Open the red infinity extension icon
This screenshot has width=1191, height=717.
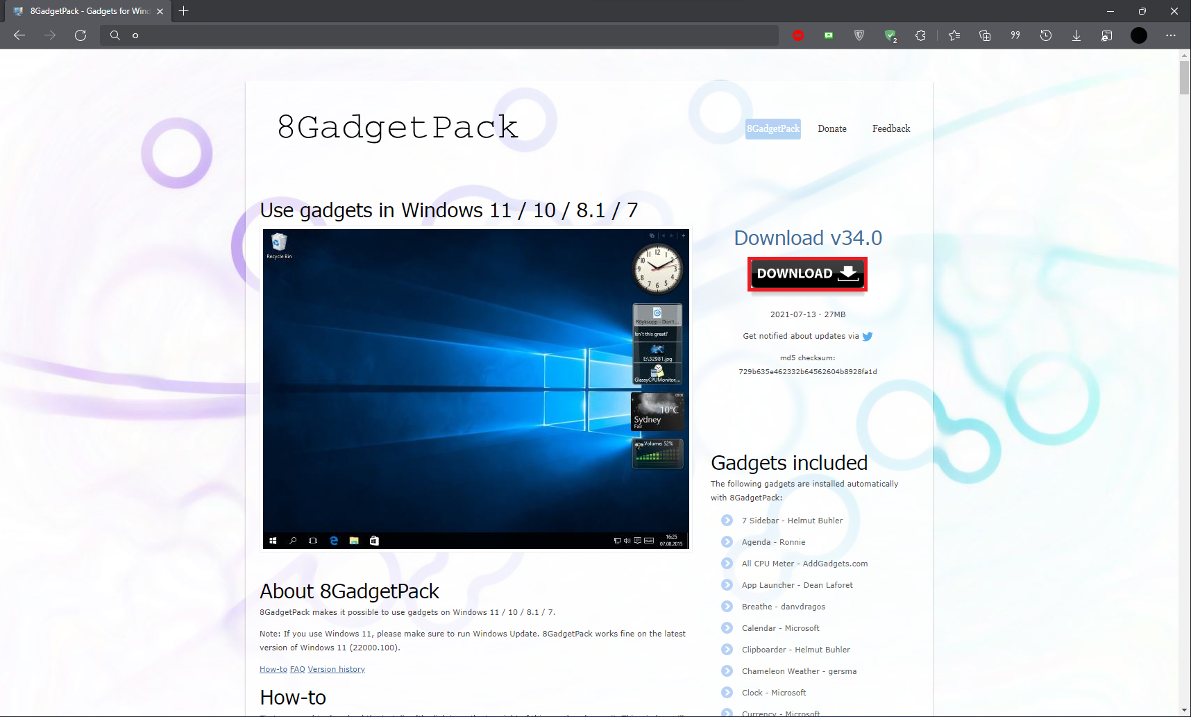(798, 35)
